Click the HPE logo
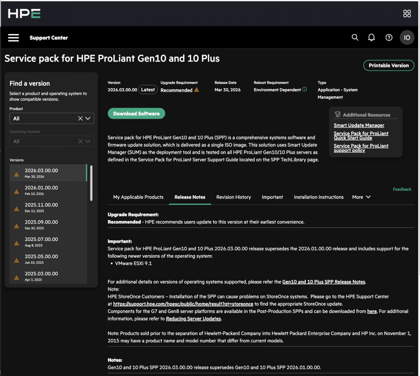This screenshot has height=376, width=420. (24, 13)
